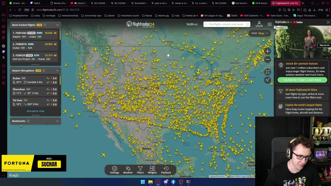Toggle fullscreen map view
Viewport: 331px width, 186px height.
click(268, 72)
